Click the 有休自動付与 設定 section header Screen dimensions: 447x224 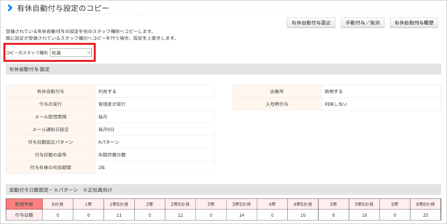tap(223, 69)
